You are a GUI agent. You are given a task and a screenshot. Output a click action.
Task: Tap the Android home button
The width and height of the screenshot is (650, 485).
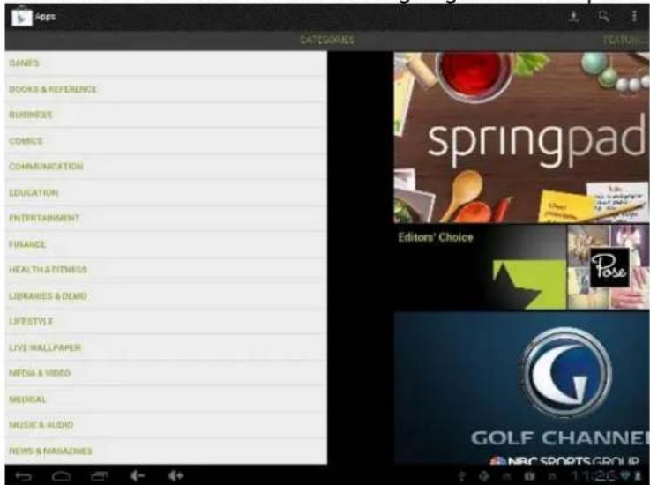[x=61, y=476]
